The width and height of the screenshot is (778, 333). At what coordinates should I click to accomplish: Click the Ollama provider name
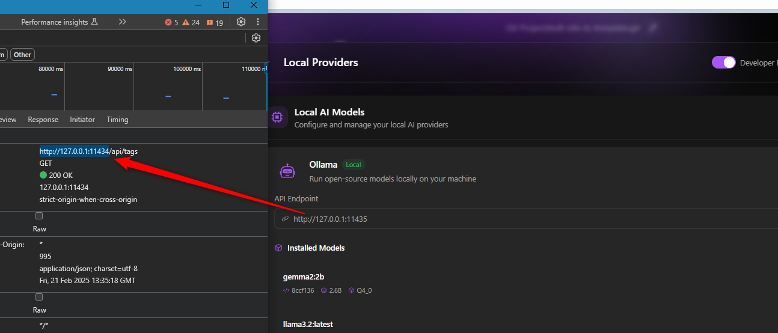coord(323,165)
